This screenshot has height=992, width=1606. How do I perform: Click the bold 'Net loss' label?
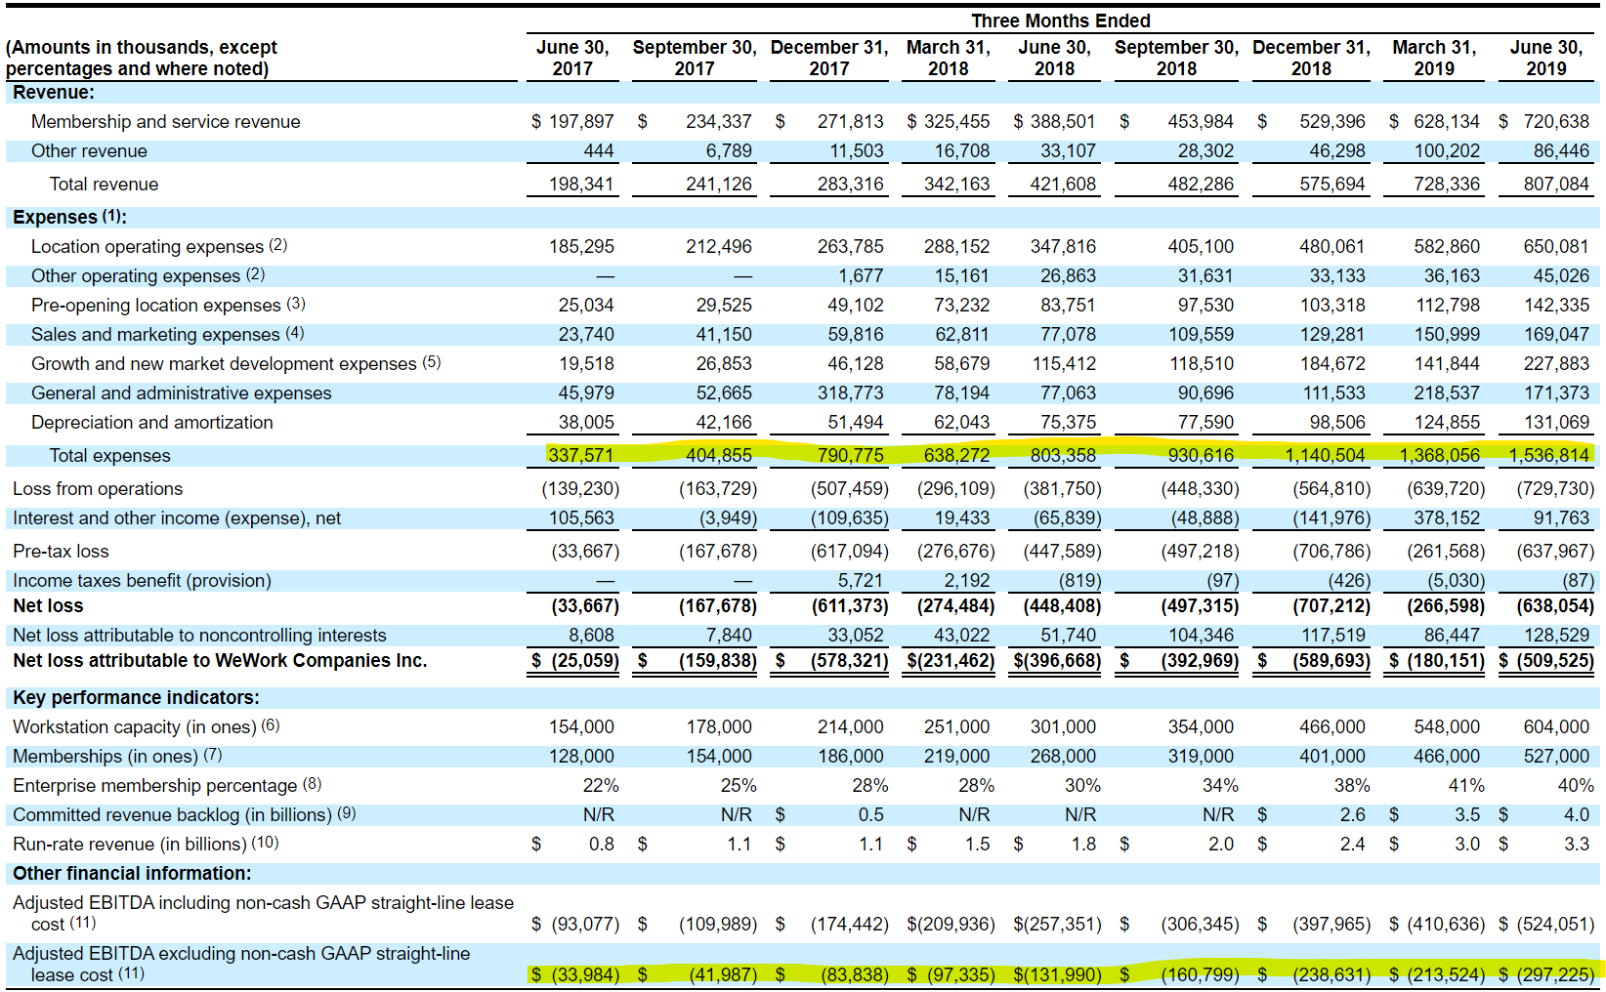[48, 606]
